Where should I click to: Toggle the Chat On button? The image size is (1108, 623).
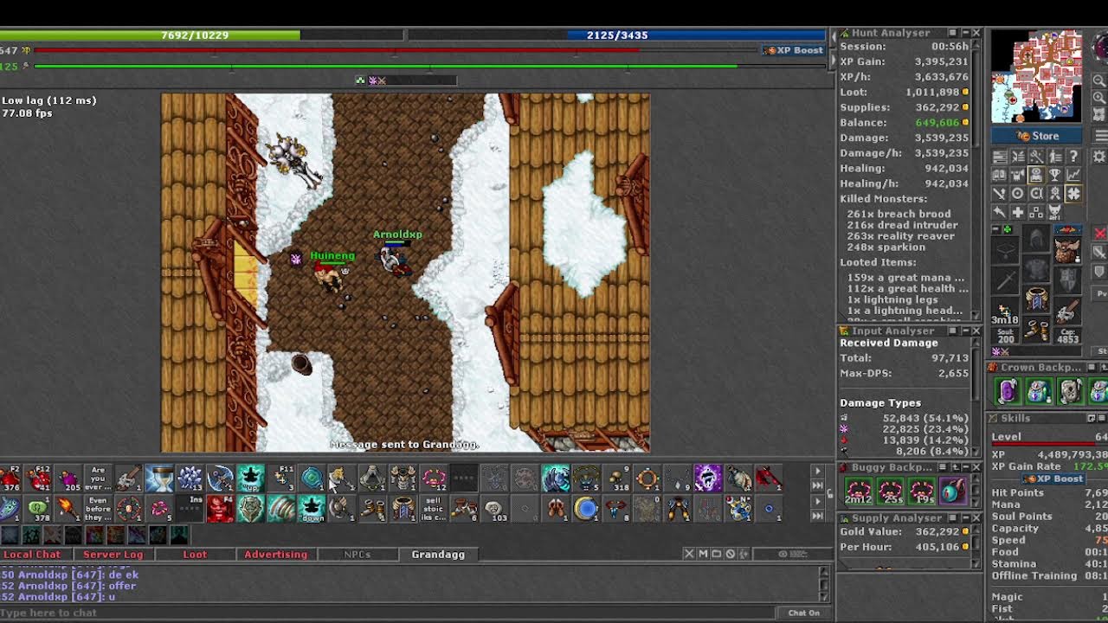pos(803,613)
